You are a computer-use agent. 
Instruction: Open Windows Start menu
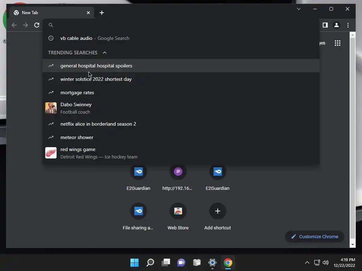pos(134,263)
